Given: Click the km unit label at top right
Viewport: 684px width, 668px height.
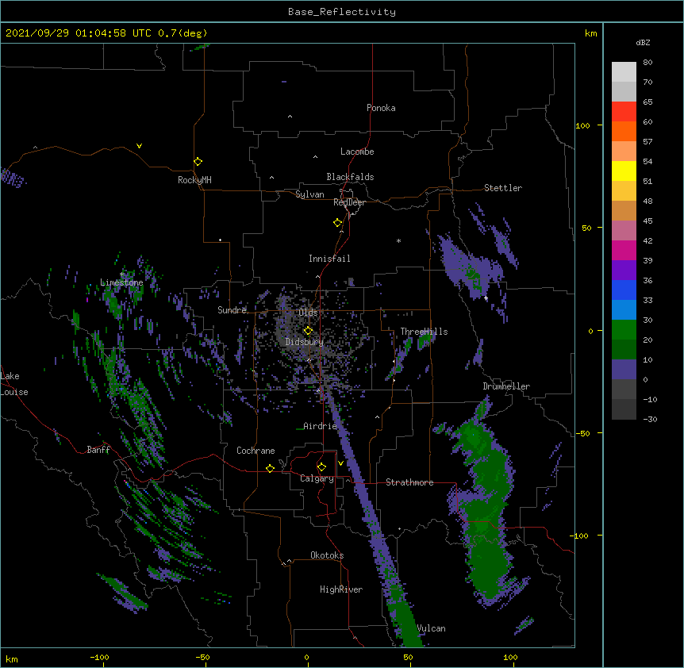Looking at the screenshot, I should click(x=590, y=33).
